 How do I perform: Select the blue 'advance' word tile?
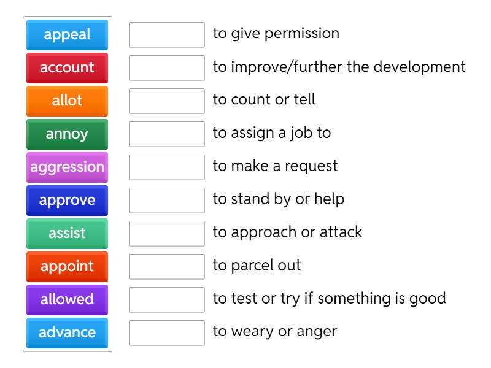(x=67, y=332)
